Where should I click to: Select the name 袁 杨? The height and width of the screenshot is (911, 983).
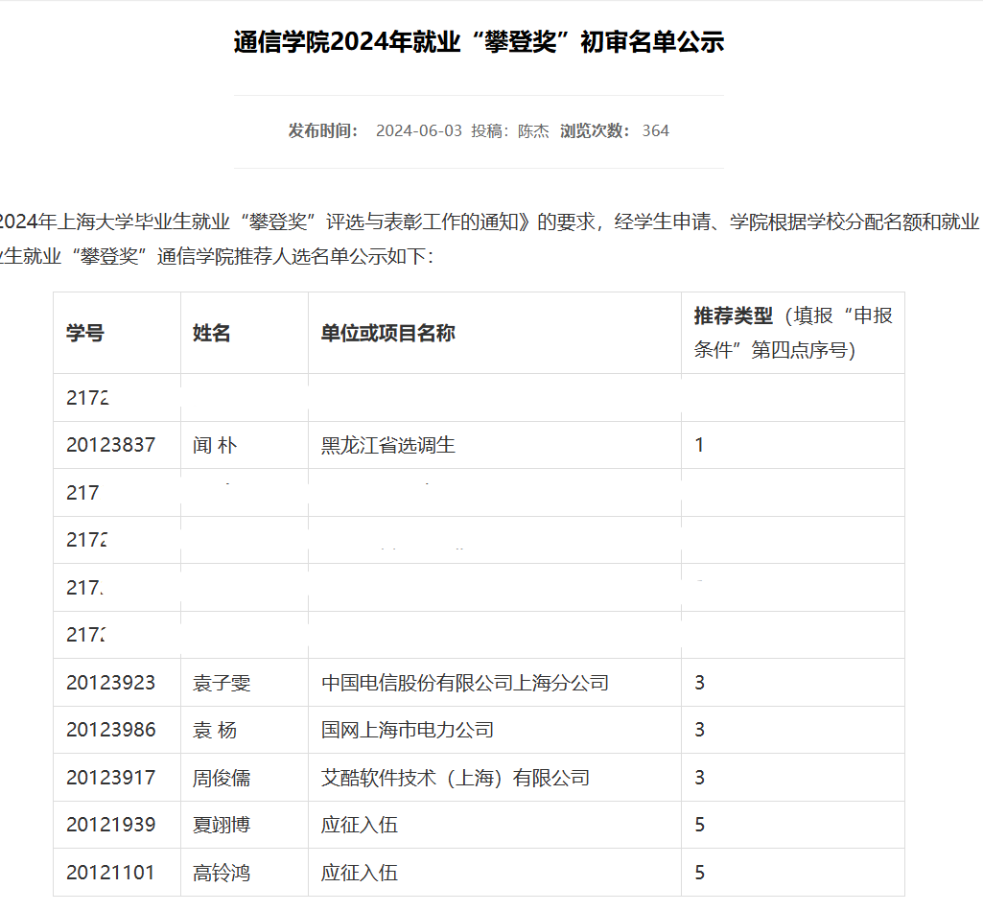click(215, 730)
